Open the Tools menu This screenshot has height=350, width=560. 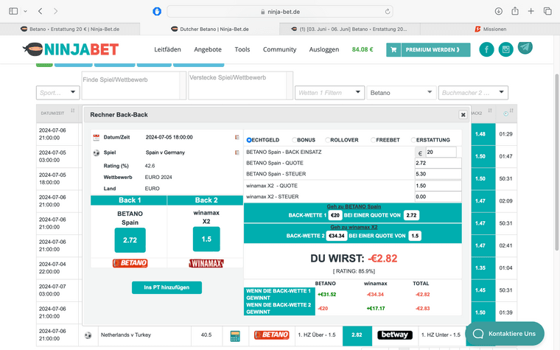point(242,49)
